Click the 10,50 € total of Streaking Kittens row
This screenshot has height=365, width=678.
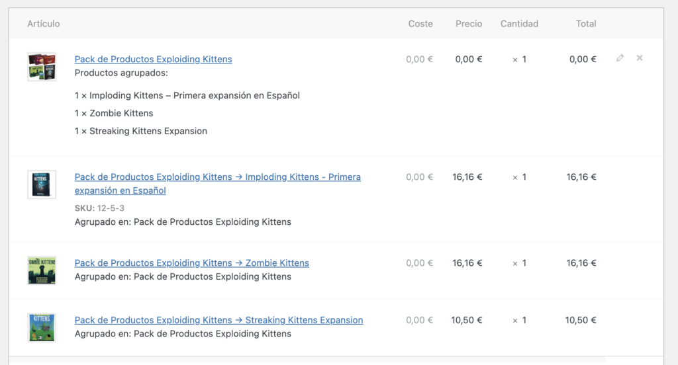pyautogui.click(x=581, y=320)
